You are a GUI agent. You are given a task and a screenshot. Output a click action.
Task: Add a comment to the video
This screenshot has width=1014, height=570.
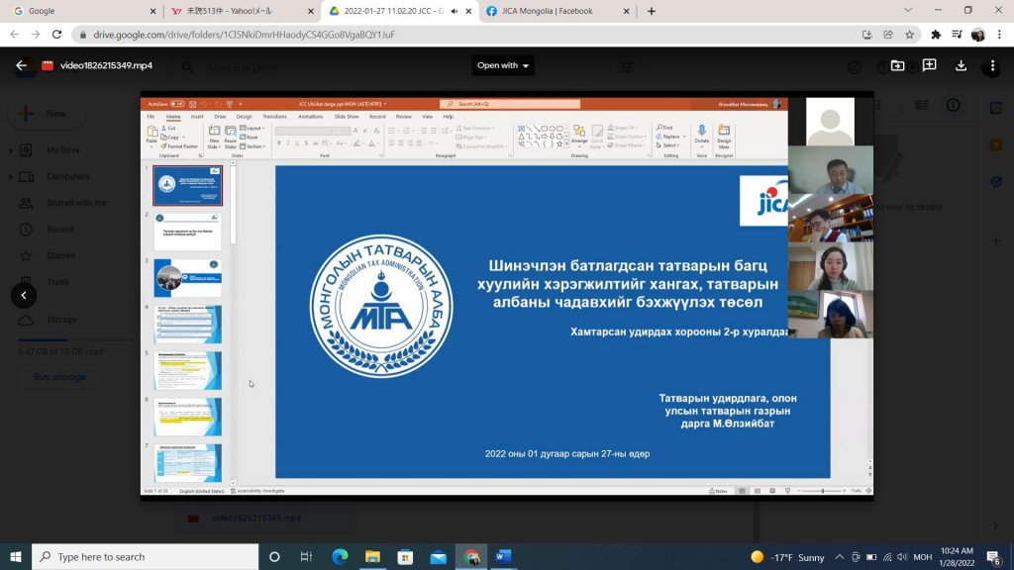tap(929, 66)
